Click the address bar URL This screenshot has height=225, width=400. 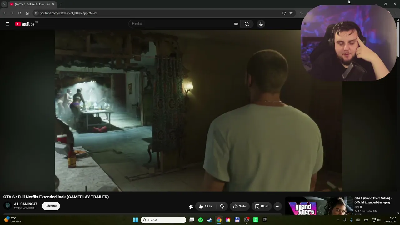(69, 13)
